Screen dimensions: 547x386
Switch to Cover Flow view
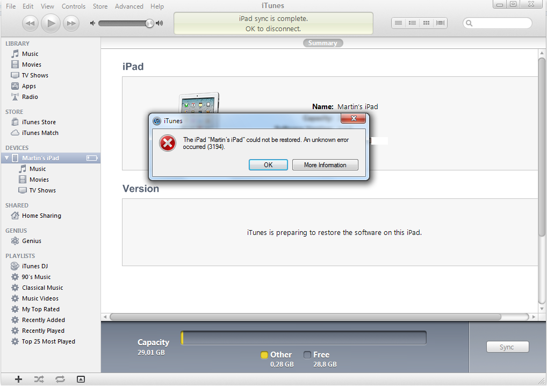pos(440,23)
